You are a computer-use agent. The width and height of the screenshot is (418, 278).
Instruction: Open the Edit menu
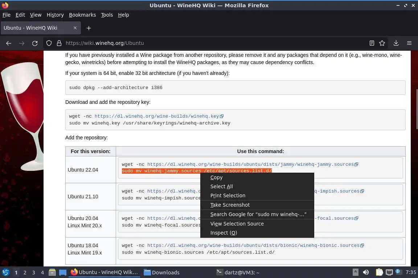[x=20, y=15]
